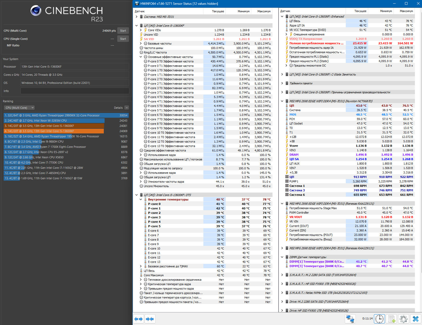Select the Threadripper 2990WX ranking row
Viewport: 422px width, 325px height.
coord(66,115)
